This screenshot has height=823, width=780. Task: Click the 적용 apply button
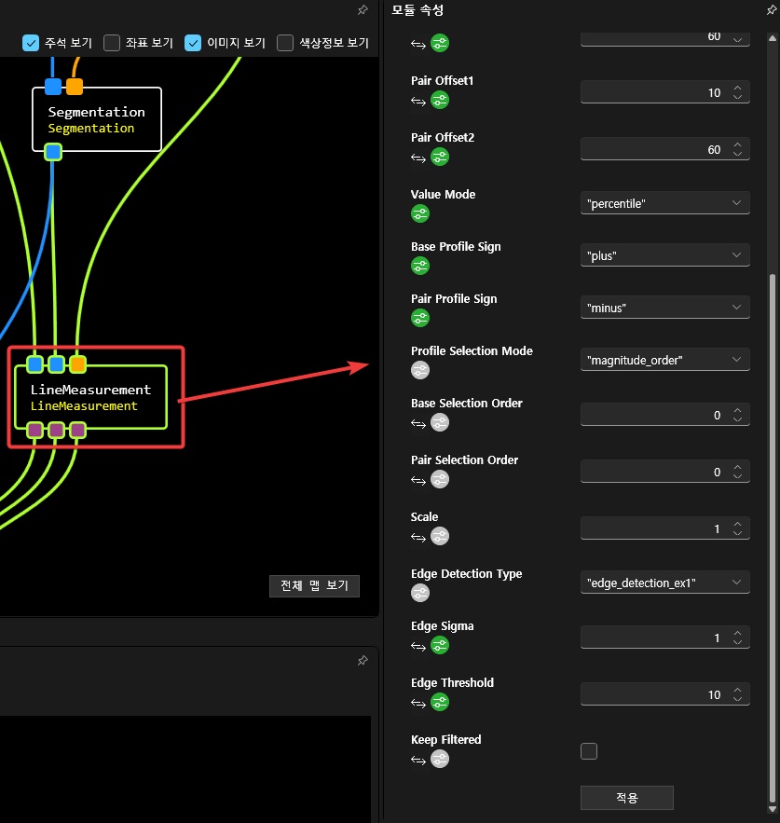pyautogui.click(x=626, y=798)
